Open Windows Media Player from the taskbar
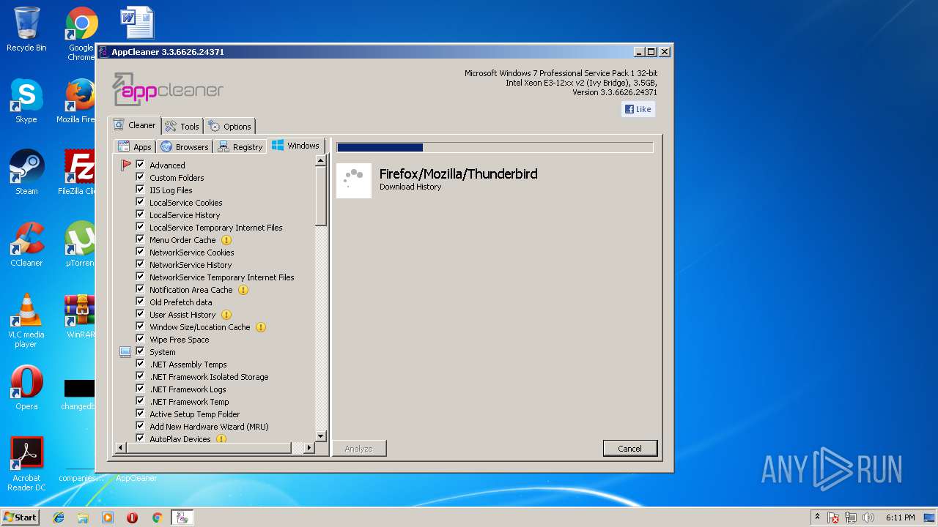Viewport: 938px width, 527px height. [x=108, y=517]
